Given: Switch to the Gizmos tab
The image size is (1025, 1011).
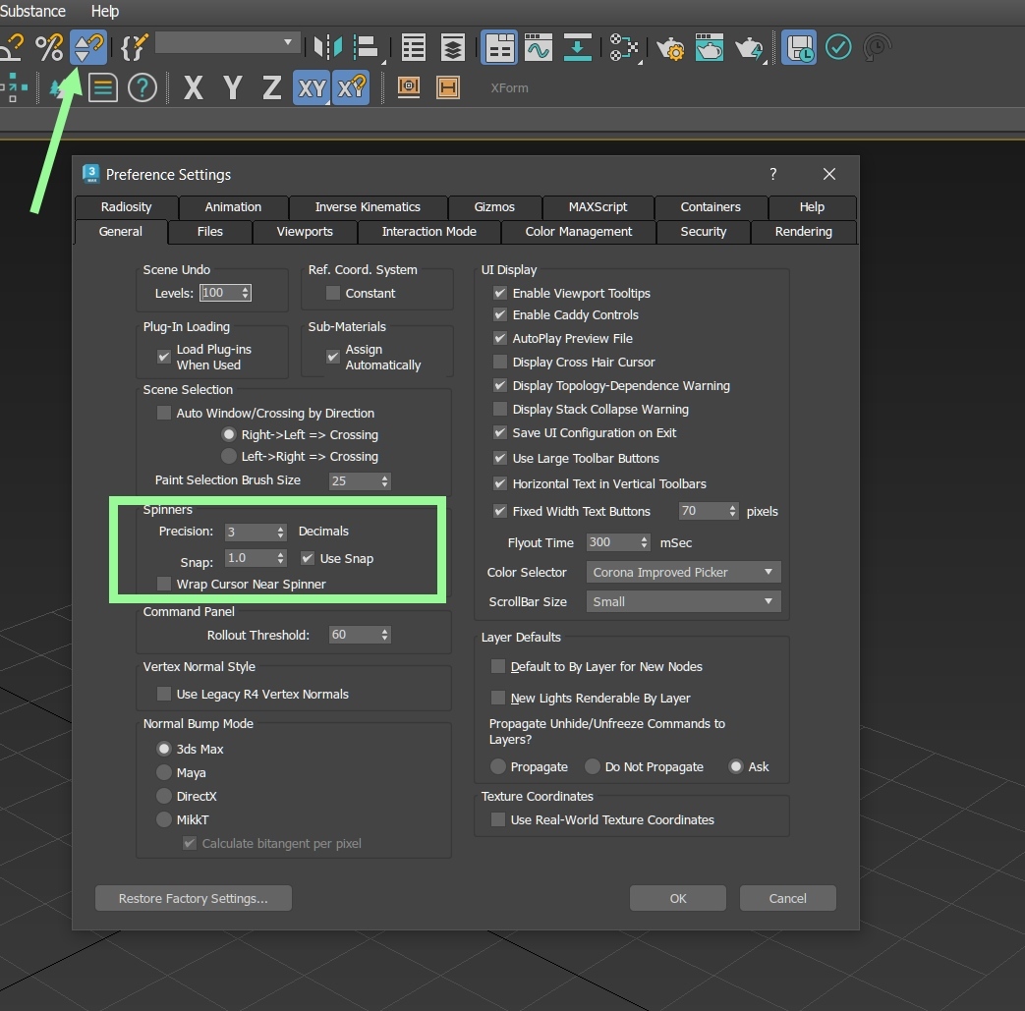Looking at the screenshot, I should click(x=494, y=206).
